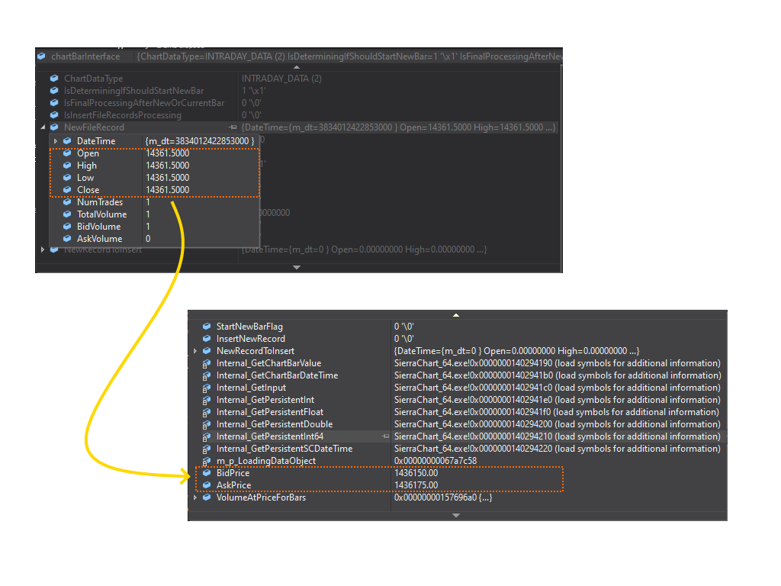Click the High field icon
This screenshot has width=781, height=586.
[x=67, y=166]
